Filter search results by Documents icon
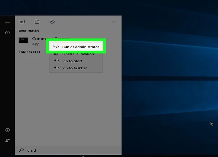 [x=37, y=22]
